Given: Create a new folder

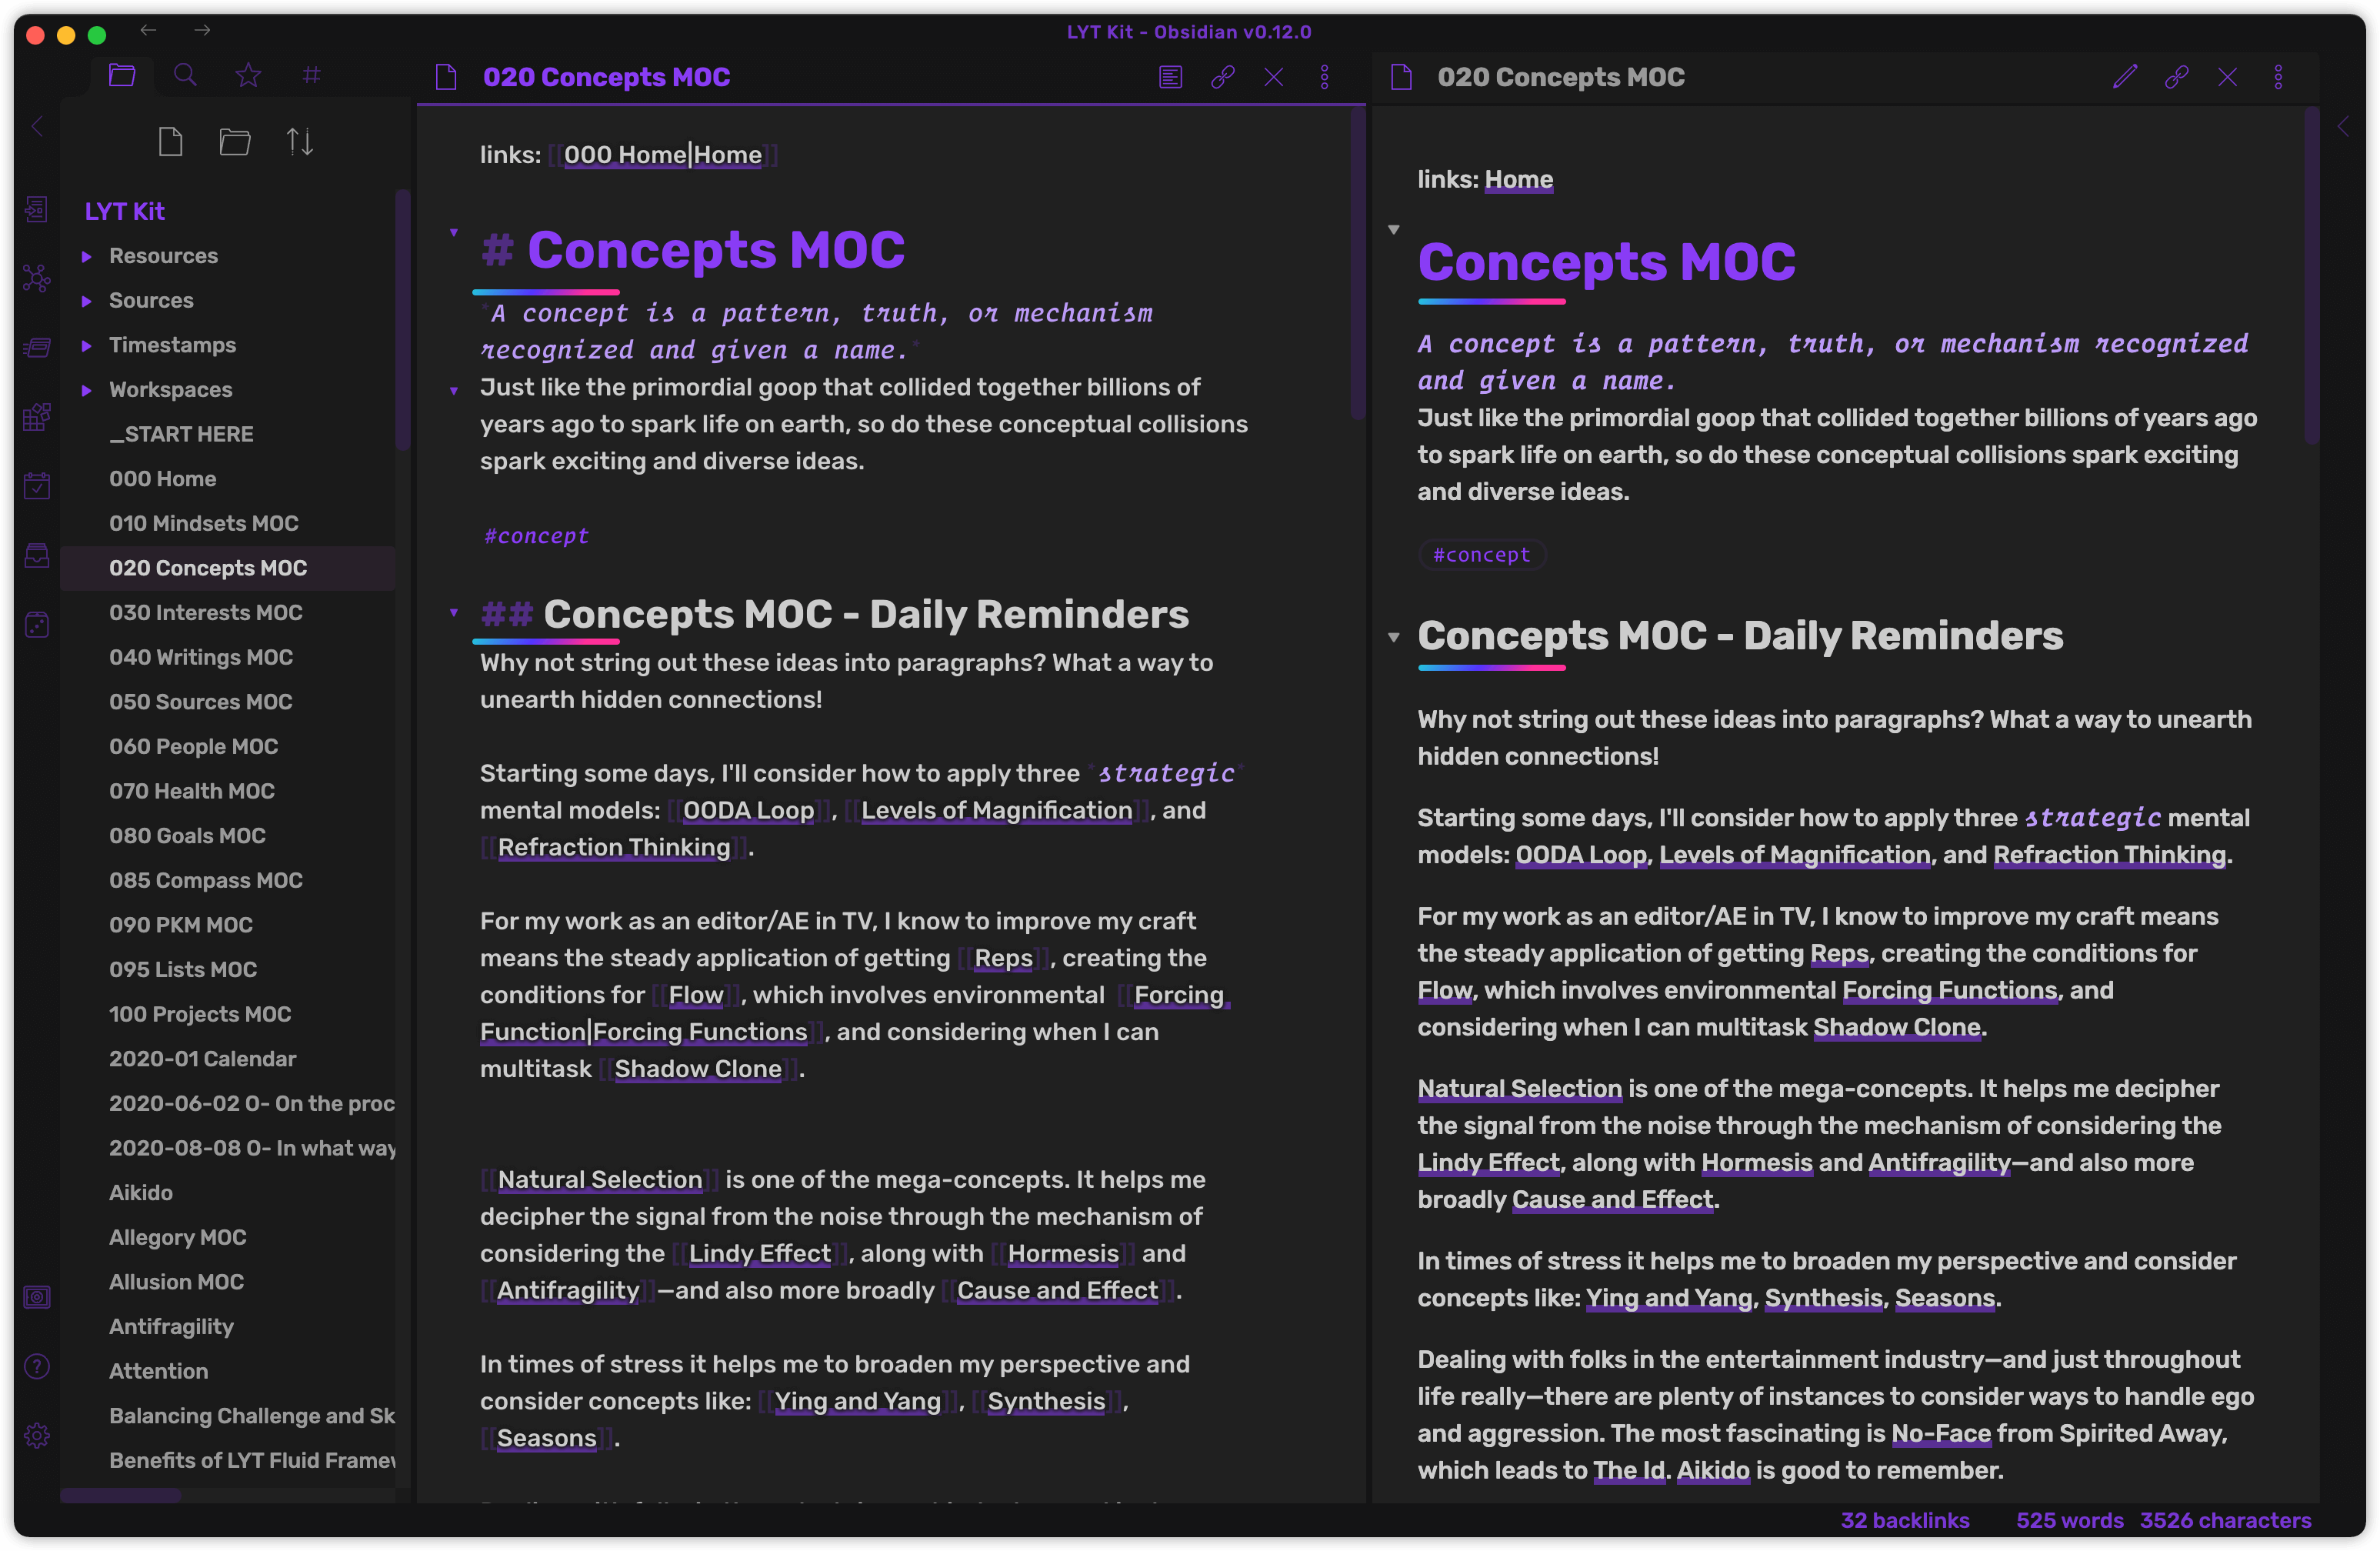Looking at the screenshot, I should [235, 142].
